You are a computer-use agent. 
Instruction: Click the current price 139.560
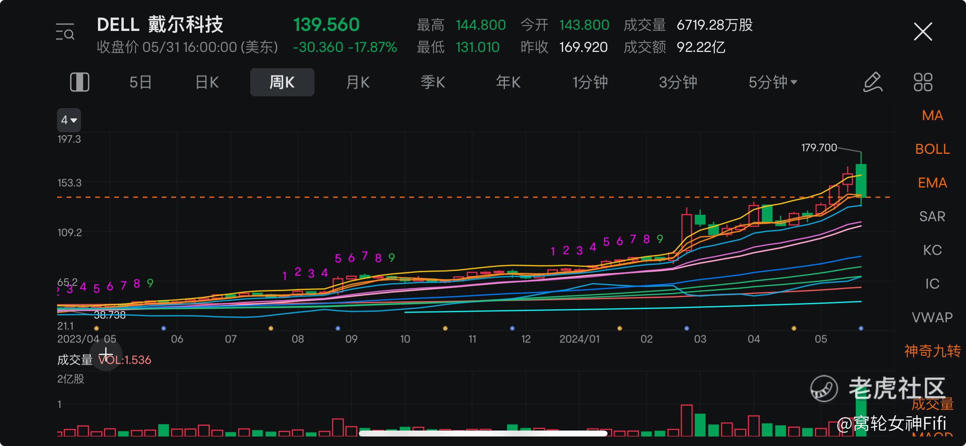(x=326, y=25)
